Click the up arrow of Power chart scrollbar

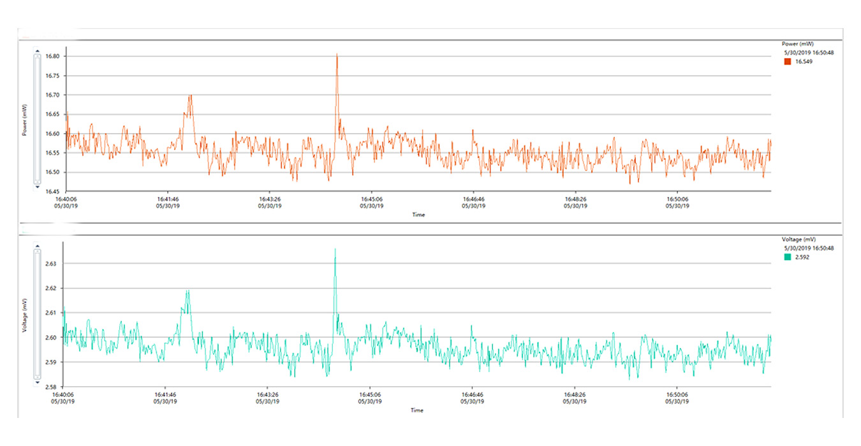point(37,50)
